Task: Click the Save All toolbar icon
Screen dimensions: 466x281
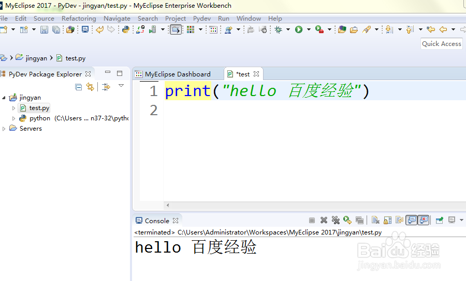Action: [56, 29]
